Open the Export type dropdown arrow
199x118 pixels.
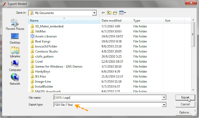coord(164,105)
